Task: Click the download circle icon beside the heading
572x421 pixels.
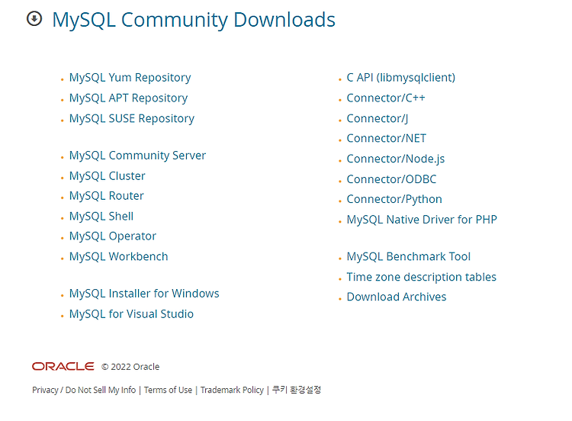Action: pos(34,18)
